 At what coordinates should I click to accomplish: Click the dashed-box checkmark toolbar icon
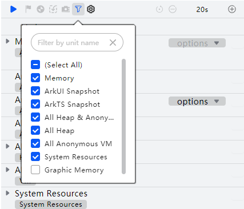53,9
